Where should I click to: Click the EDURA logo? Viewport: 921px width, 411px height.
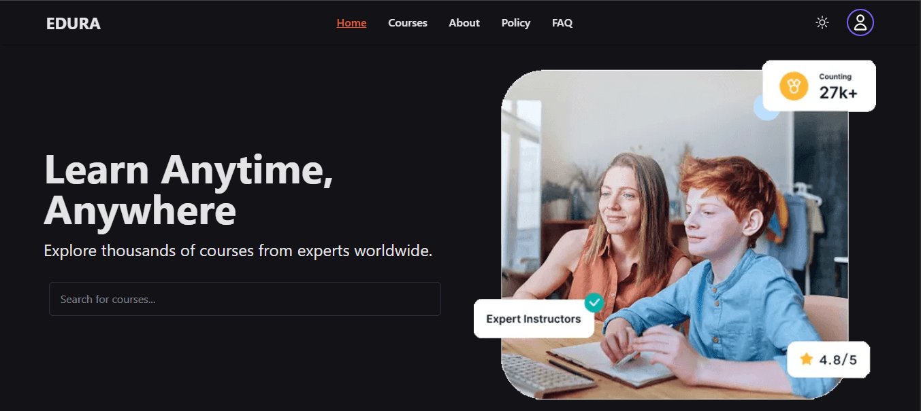click(74, 24)
